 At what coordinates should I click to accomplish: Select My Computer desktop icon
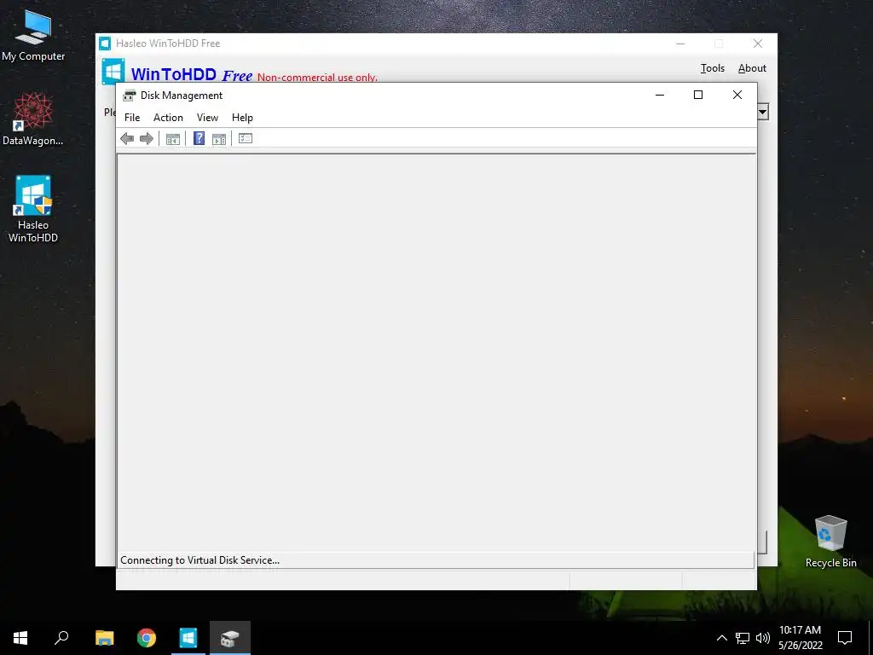pos(33,35)
